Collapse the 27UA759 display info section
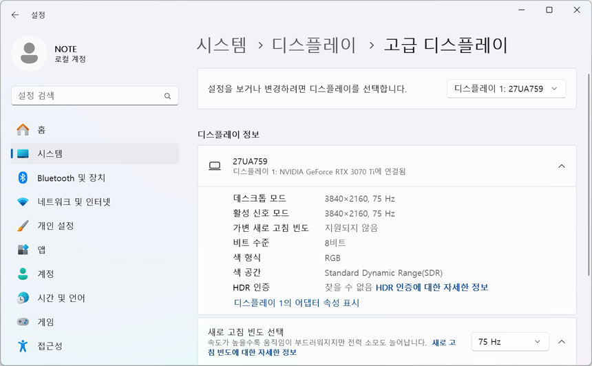The image size is (592, 366). point(562,166)
